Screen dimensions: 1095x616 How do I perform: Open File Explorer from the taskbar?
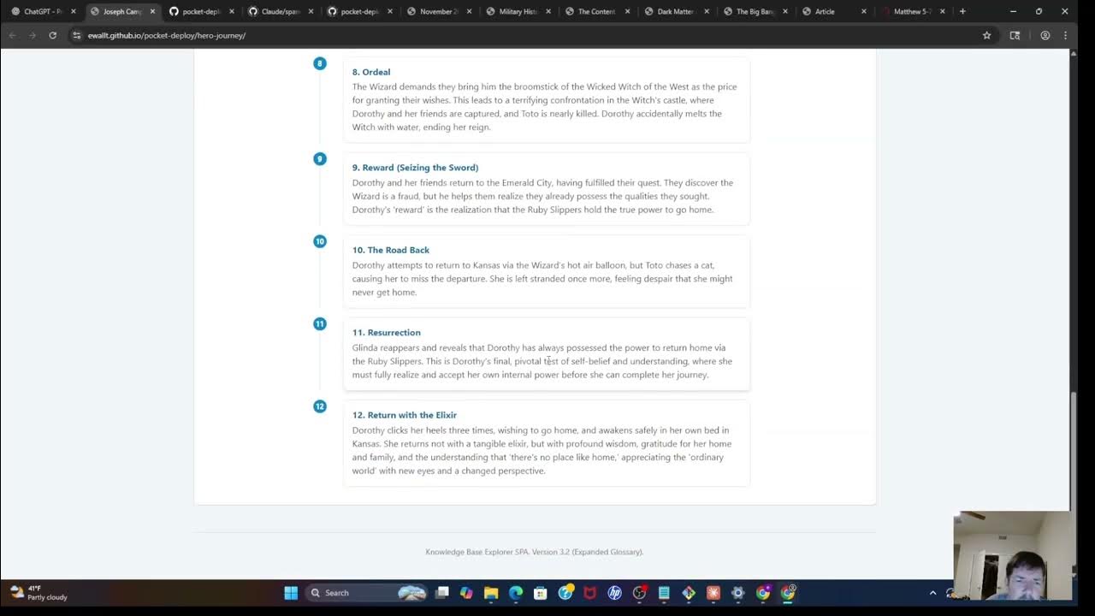click(491, 593)
